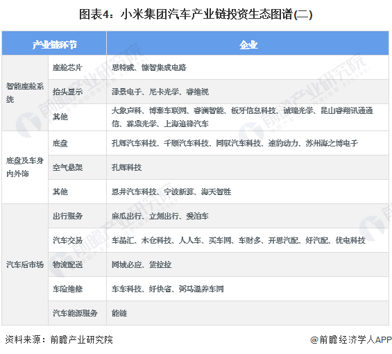Click the chart title 图表4：小米集团汽车产业链投资生态图谱(二)
392x354 pixels.
point(196,15)
